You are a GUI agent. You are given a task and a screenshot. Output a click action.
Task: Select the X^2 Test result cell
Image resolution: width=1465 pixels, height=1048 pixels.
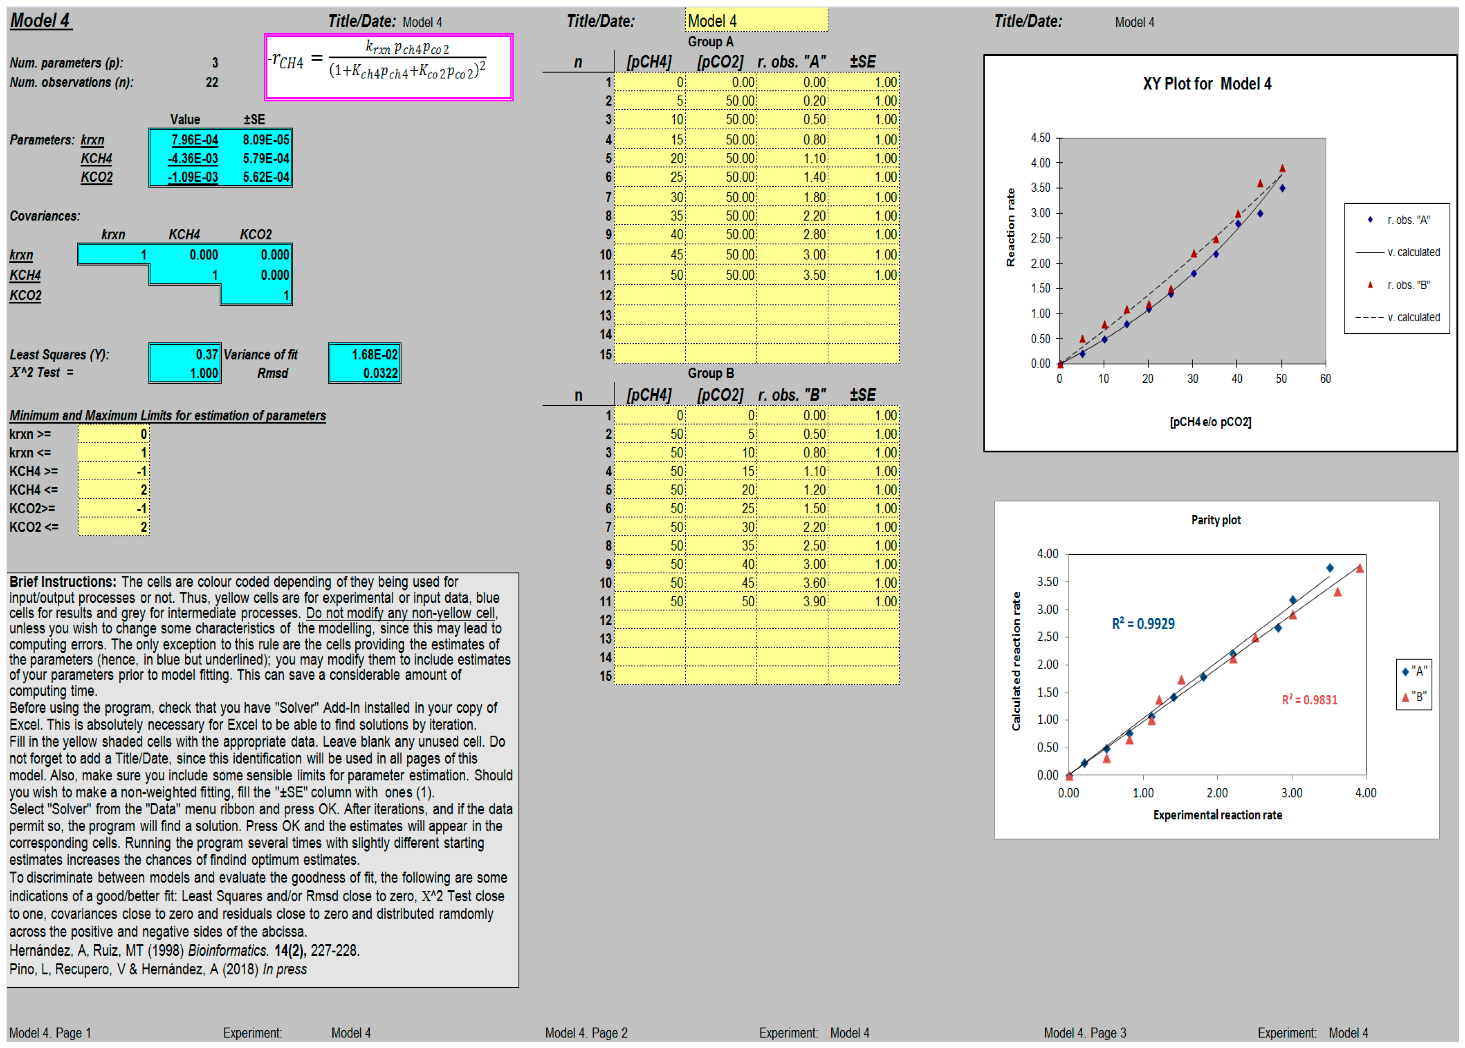tap(184, 373)
